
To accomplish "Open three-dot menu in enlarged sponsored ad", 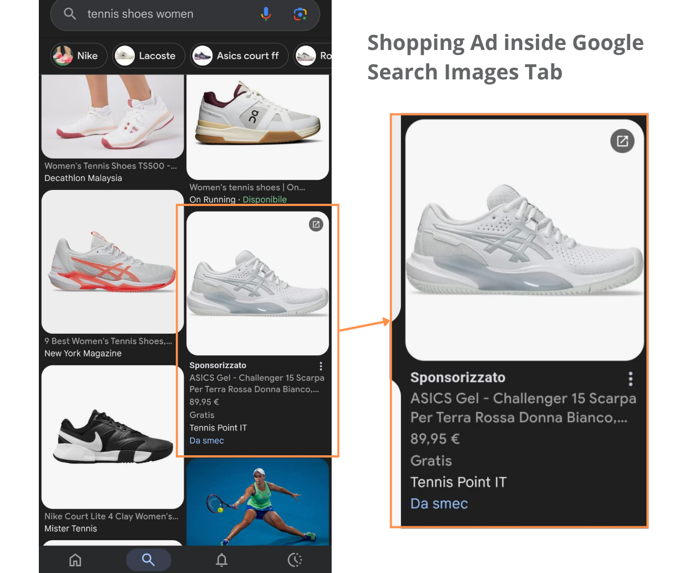I will (x=631, y=379).
